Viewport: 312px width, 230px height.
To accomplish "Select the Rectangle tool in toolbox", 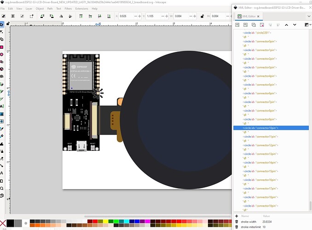I will pos(2,46).
